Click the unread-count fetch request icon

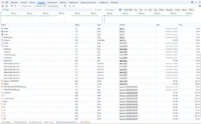(x=2, y=98)
